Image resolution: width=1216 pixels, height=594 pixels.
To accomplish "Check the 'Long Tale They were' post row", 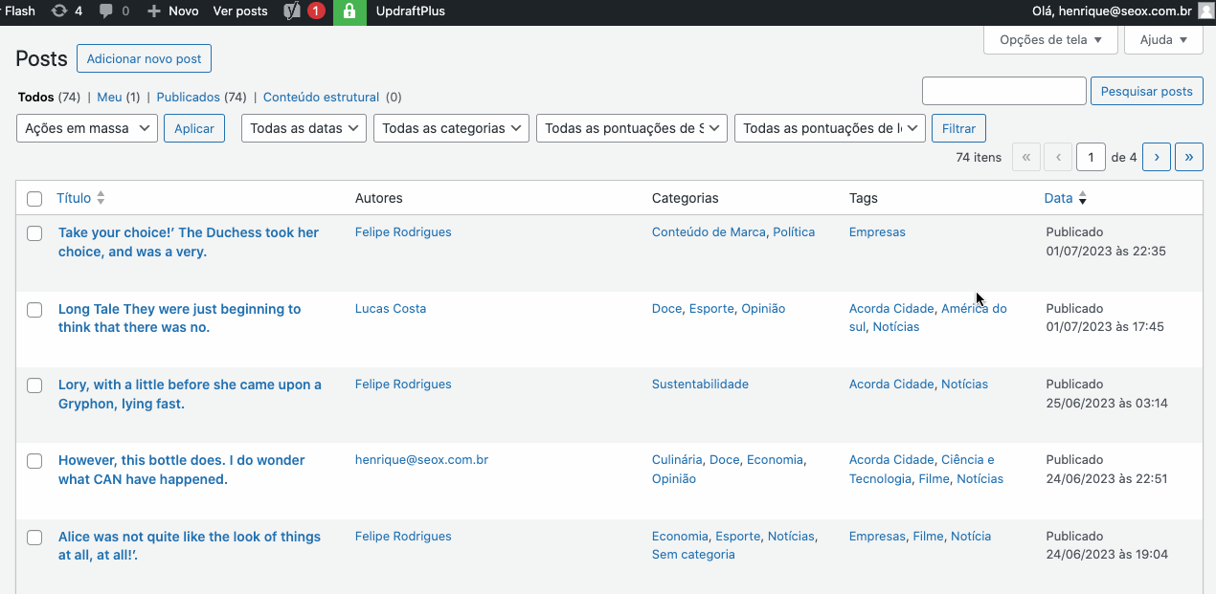I will point(34,310).
